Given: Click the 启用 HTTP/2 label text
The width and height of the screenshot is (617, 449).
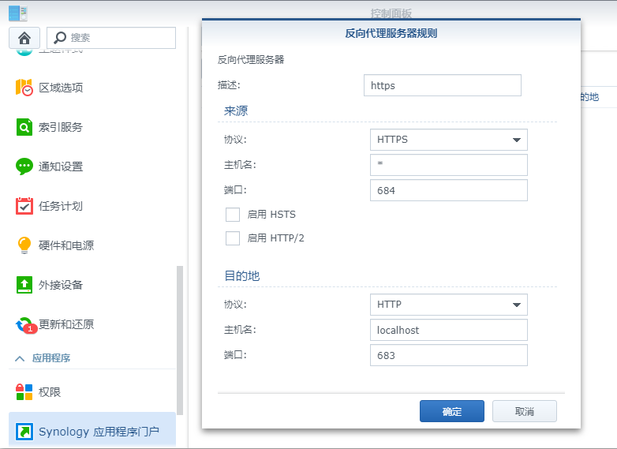Looking at the screenshot, I should [275, 238].
